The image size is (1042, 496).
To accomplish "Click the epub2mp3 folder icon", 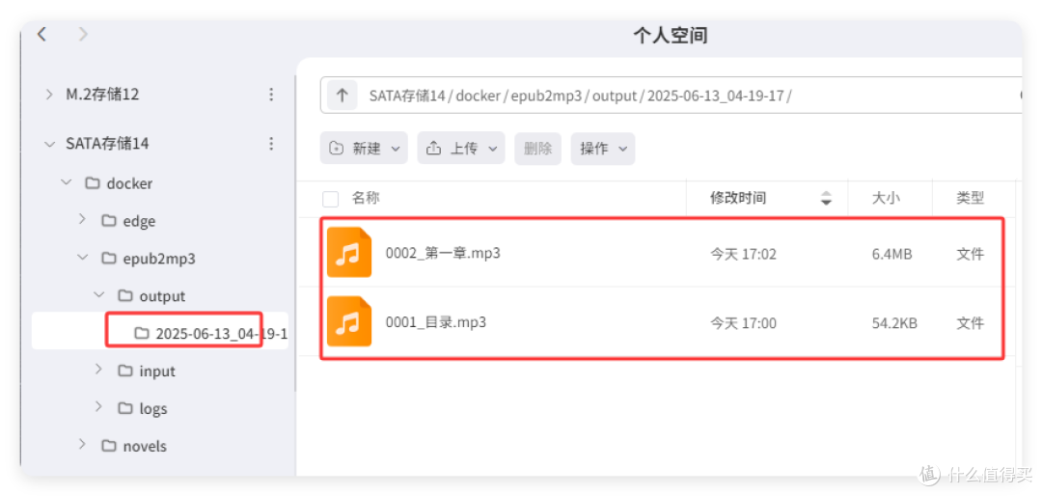I will (109, 258).
